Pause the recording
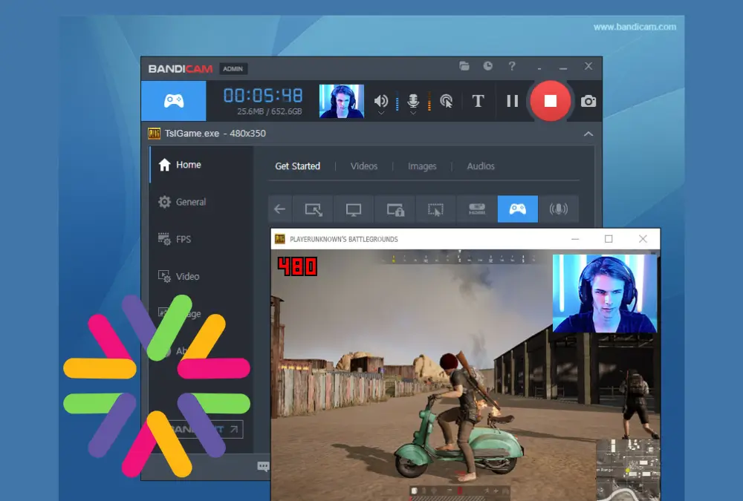Image resolution: width=743 pixels, height=501 pixels. coord(512,101)
